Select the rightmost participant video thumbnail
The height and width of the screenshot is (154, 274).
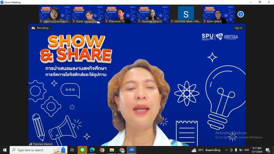[x=219, y=14]
